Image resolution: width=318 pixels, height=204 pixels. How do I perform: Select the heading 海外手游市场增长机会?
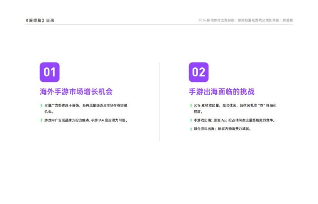click(x=76, y=92)
